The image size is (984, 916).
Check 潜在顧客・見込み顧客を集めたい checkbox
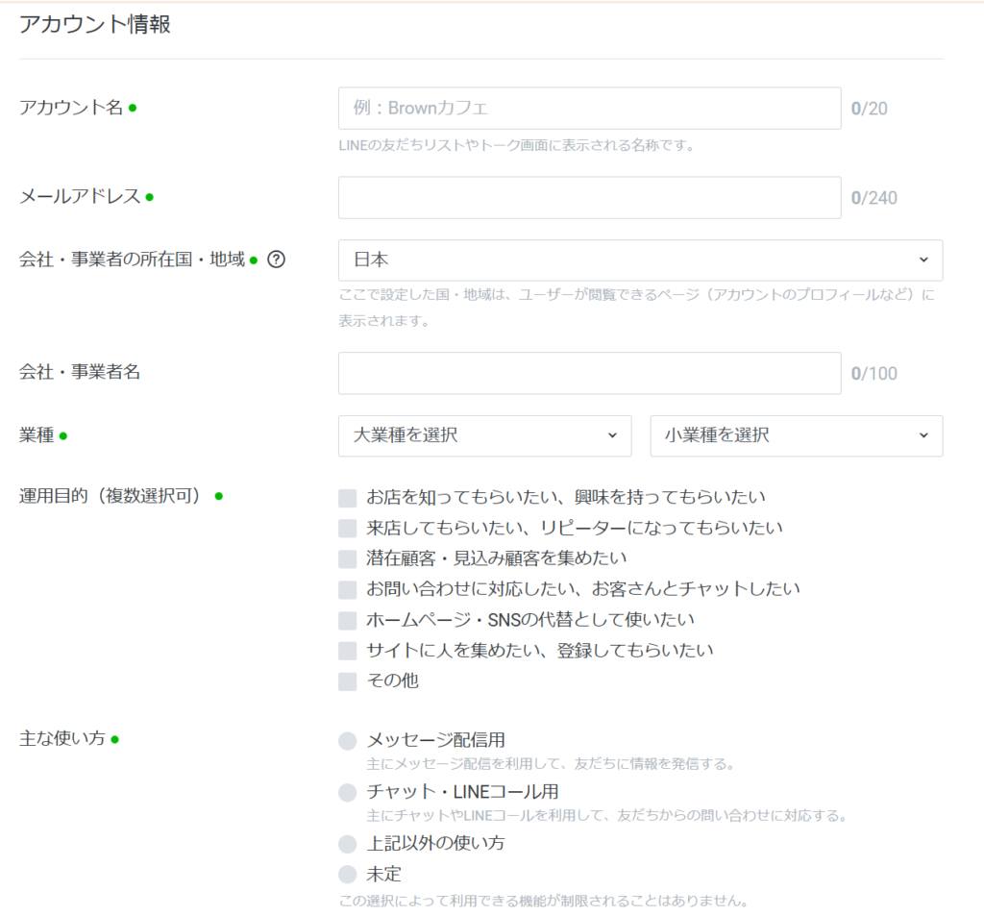pos(348,558)
